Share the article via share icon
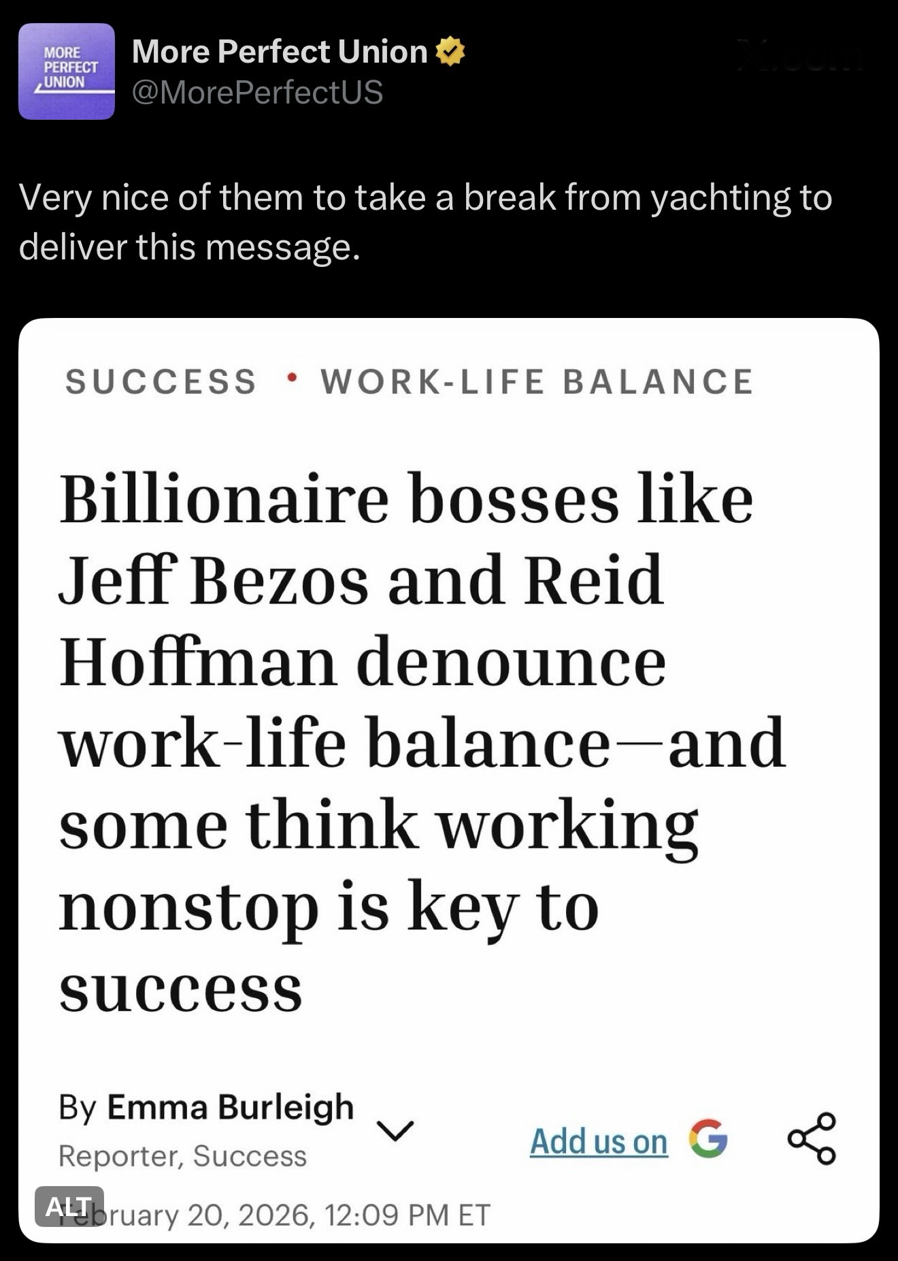 811,1138
